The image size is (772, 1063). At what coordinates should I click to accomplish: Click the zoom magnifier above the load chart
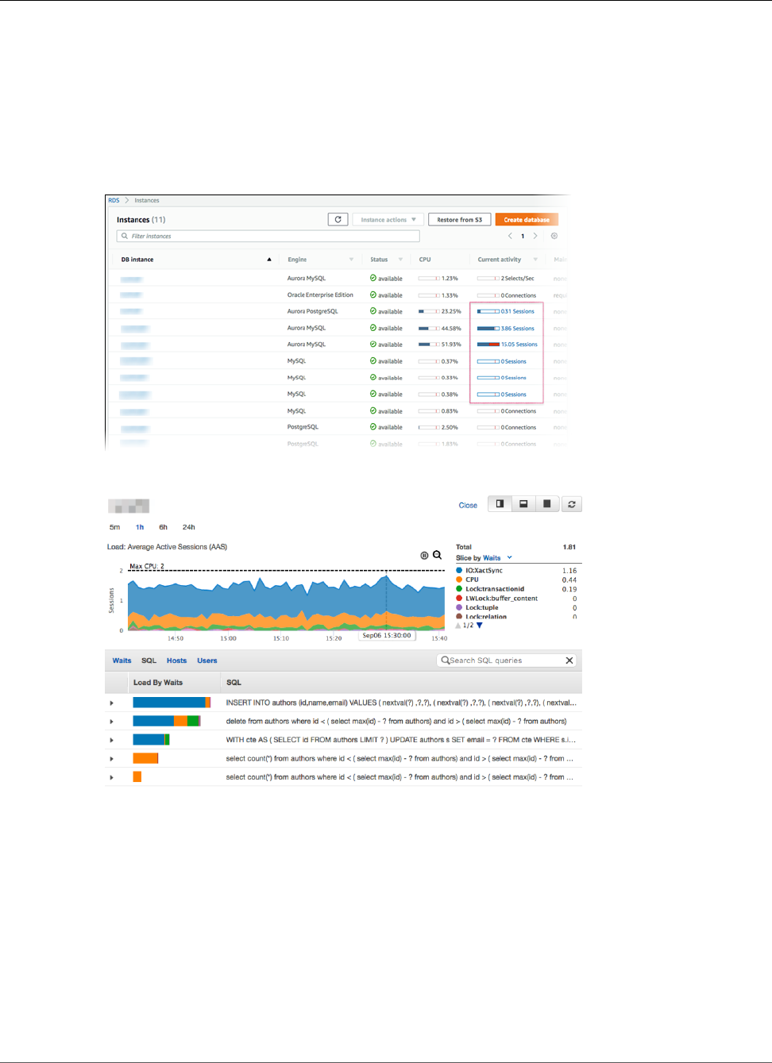[437, 555]
